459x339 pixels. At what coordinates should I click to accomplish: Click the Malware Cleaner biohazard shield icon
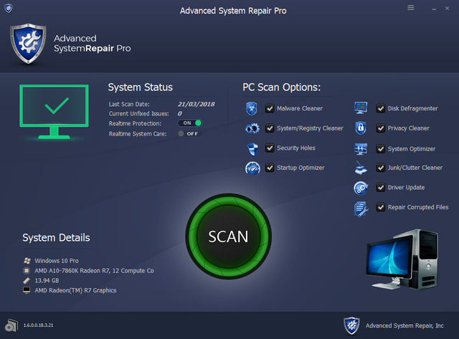[x=252, y=109]
